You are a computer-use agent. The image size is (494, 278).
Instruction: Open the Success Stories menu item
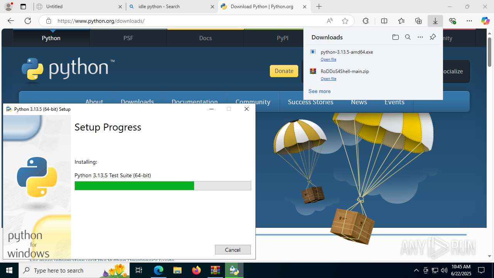(311, 102)
